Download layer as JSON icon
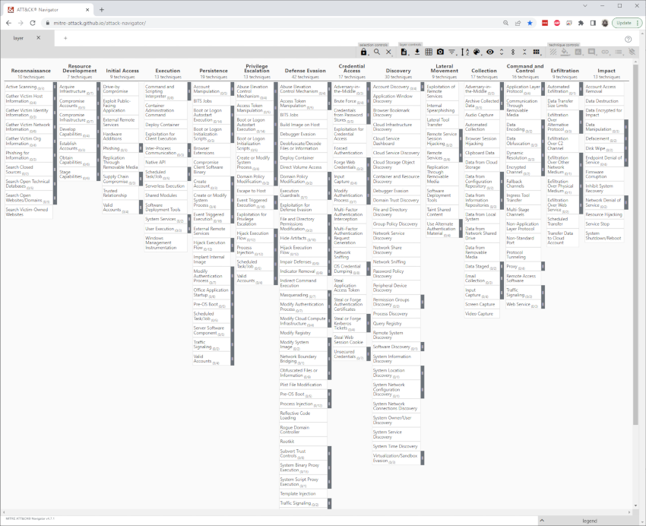The height and width of the screenshot is (526, 646). [x=417, y=52]
